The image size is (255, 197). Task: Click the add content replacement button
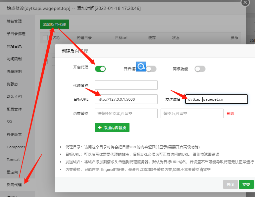pyautogui.click(x=112, y=127)
